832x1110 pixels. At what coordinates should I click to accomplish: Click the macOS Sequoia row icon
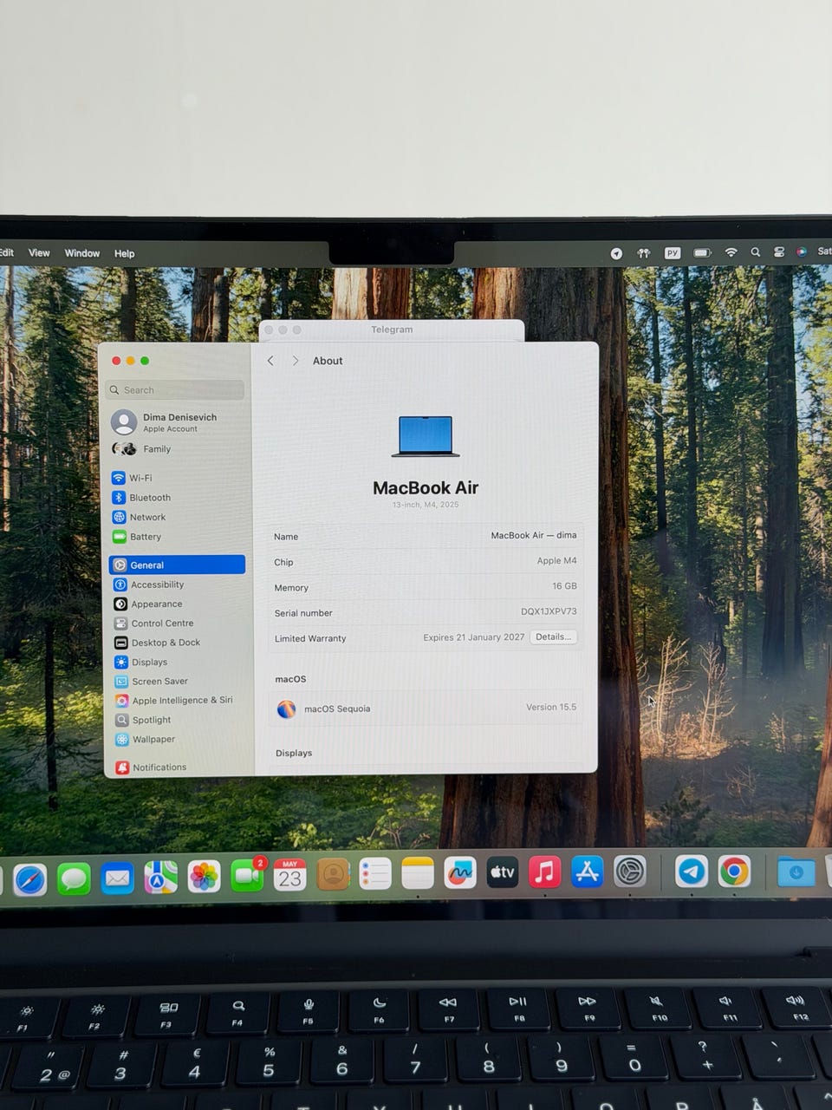[x=286, y=708]
